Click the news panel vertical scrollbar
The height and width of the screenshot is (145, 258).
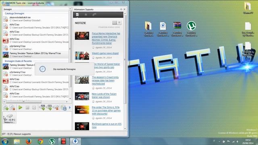point(125,59)
